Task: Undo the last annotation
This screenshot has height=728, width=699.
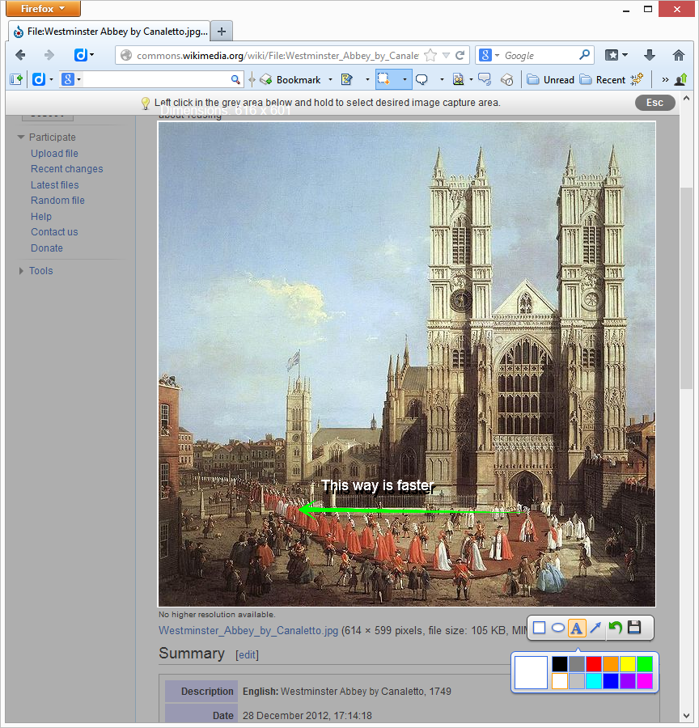Action: [x=616, y=628]
